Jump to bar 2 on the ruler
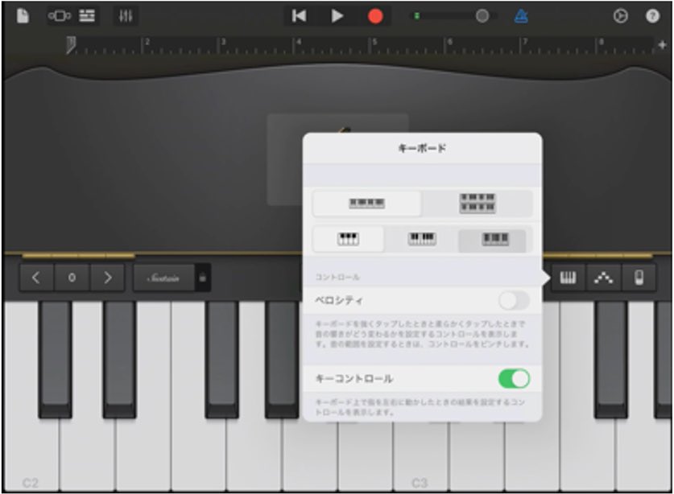This screenshot has width=674, height=494. pyautogui.click(x=146, y=43)
